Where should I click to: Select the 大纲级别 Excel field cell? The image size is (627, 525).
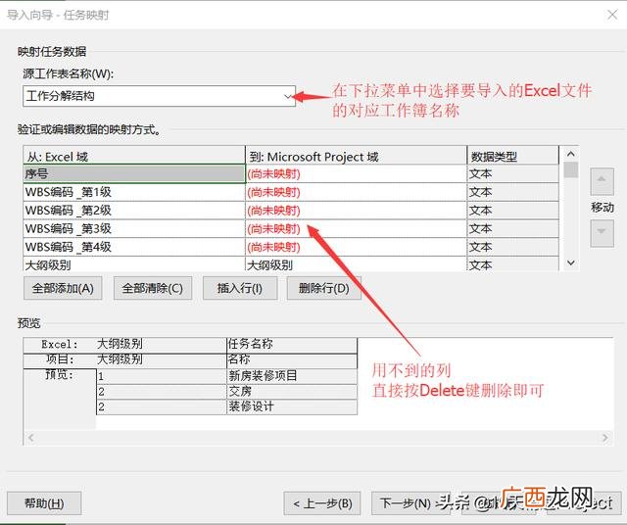(134, 264)
